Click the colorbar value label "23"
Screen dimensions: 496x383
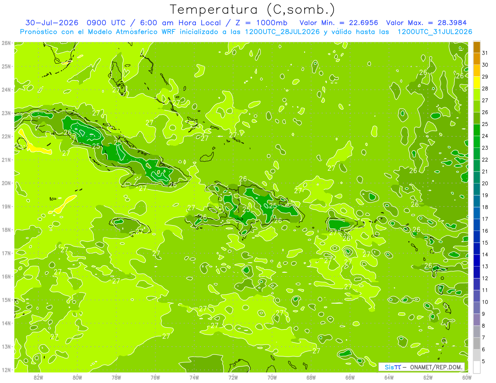click(x=485, y=148)
